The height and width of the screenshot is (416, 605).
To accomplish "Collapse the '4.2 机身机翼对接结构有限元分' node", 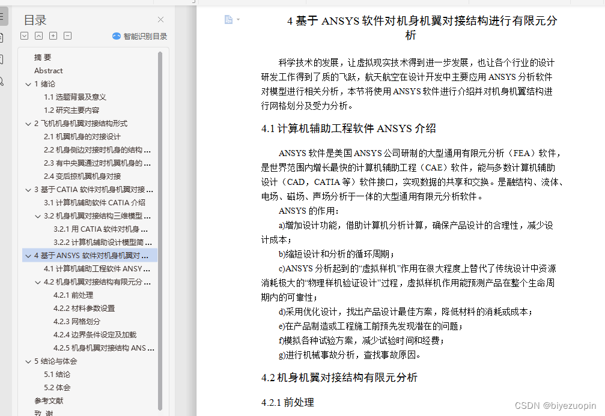I will pyautogui.click(x=37, y=282).
